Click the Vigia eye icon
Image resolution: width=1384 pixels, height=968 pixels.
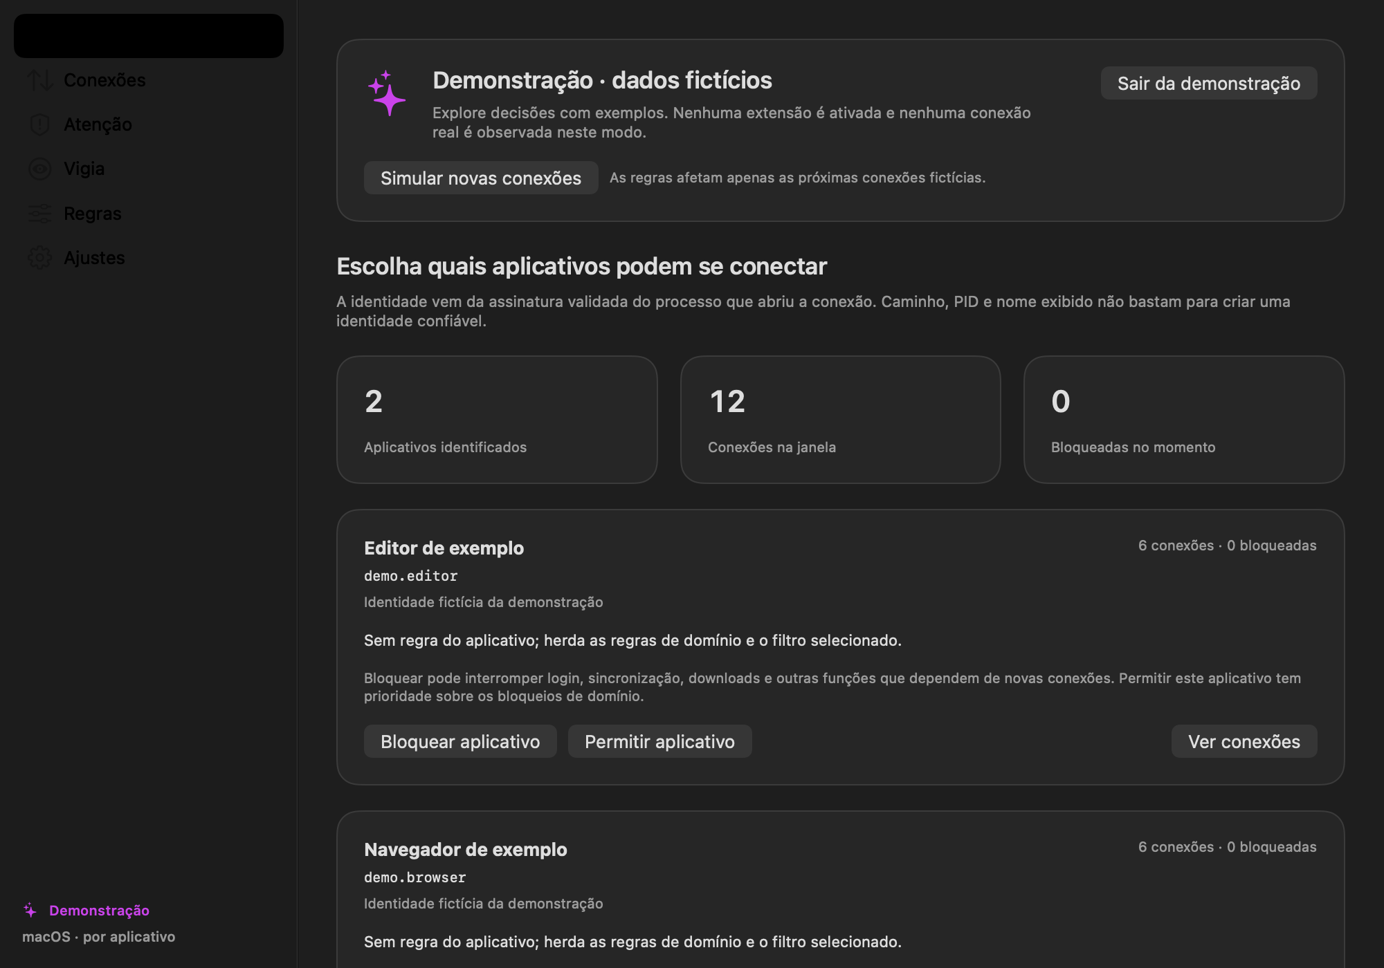point(40,169)
